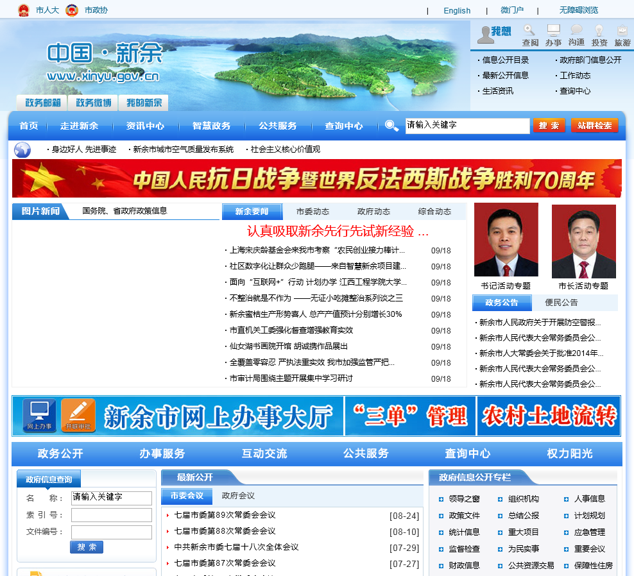Open the 书记活动专题 portrait photo

(x=506, y=240)
